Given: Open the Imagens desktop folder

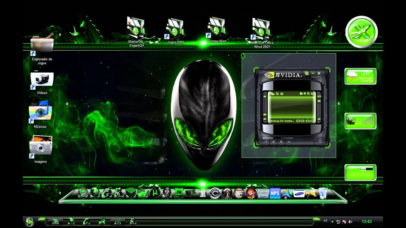Looking at the screenshot, I should coord(41,149).
